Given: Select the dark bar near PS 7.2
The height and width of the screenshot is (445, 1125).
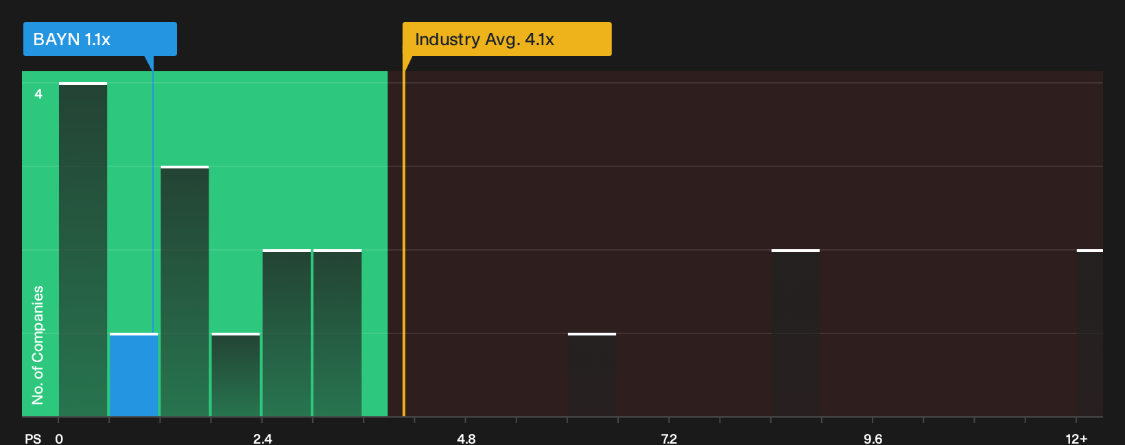Looking at the screenshot, I should coord(592,374).
